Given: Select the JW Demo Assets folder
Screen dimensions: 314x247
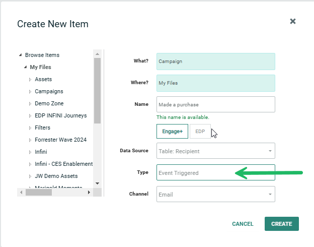Looking at the screenshot, I should point(56,176).
